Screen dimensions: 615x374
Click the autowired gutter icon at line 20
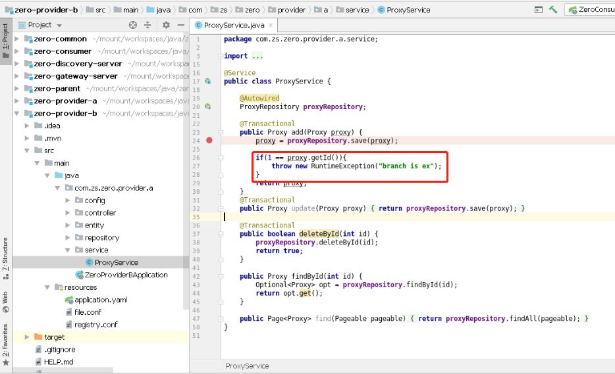coord(208,106)
